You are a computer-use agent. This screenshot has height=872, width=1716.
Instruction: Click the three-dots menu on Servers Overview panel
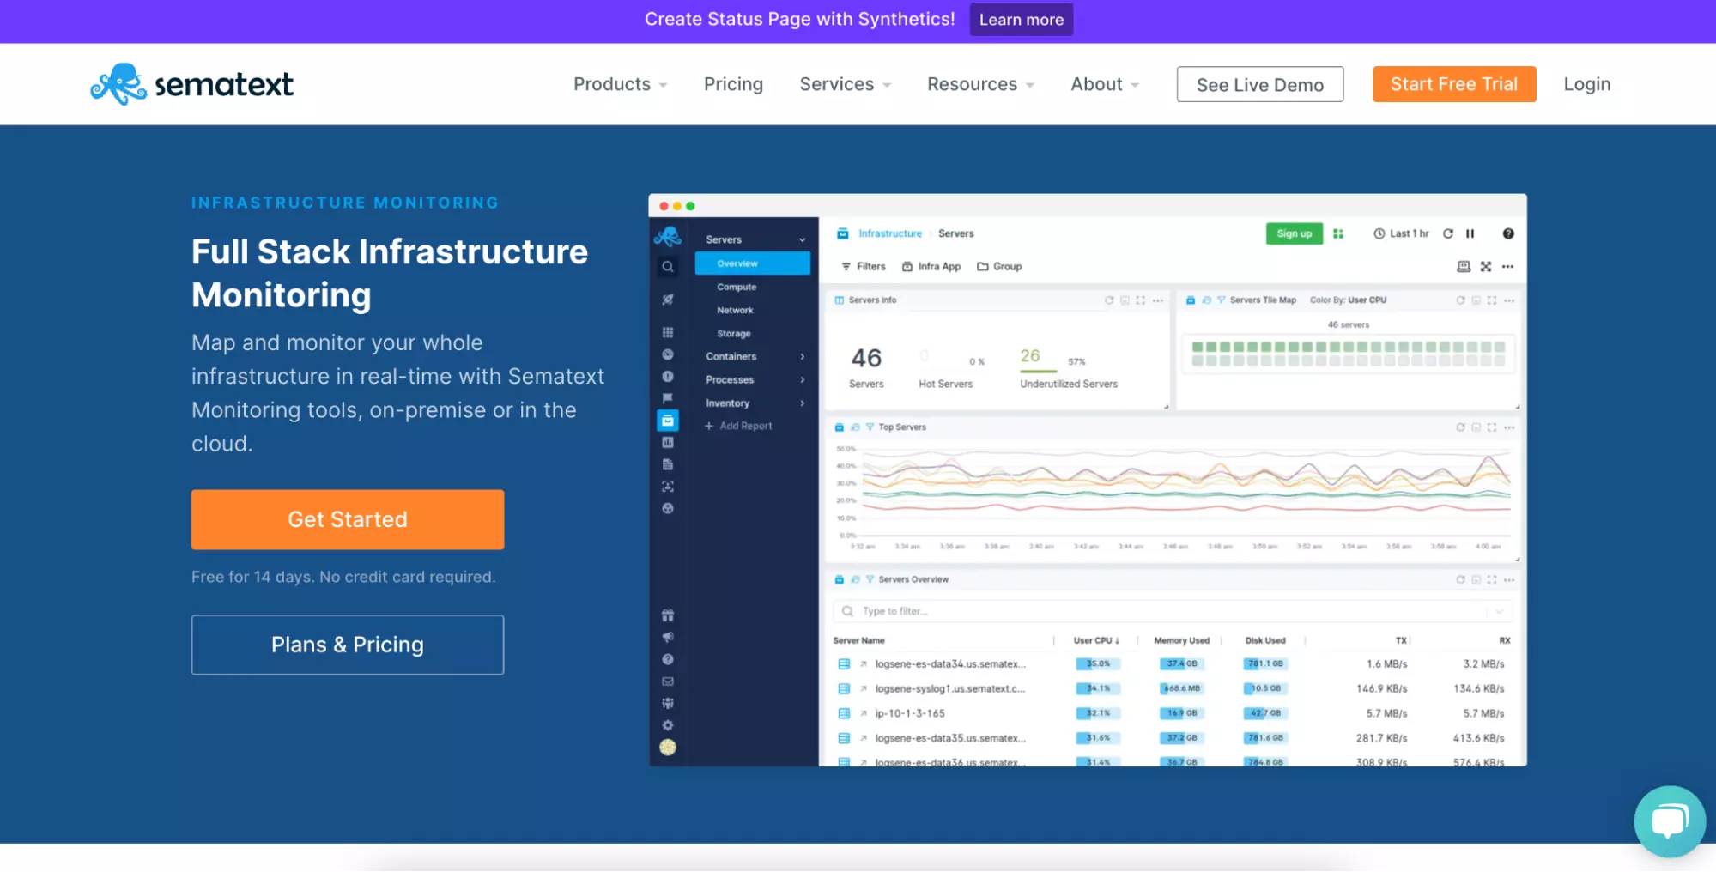point(1509,580)
